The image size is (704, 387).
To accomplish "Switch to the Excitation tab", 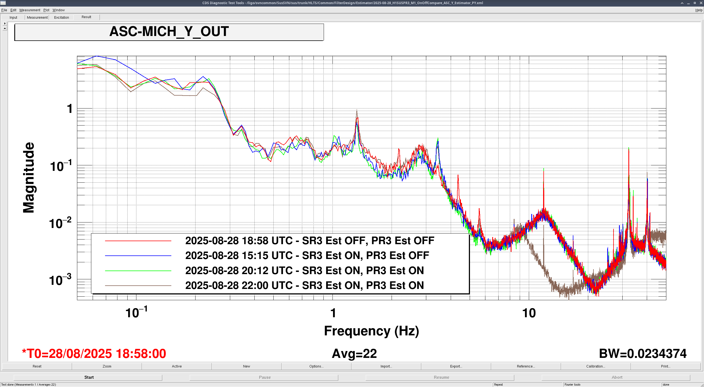I will 61,17.
